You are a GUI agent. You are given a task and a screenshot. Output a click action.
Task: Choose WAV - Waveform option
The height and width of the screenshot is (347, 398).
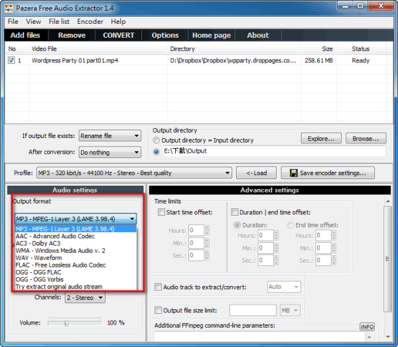tap(76, 258)
